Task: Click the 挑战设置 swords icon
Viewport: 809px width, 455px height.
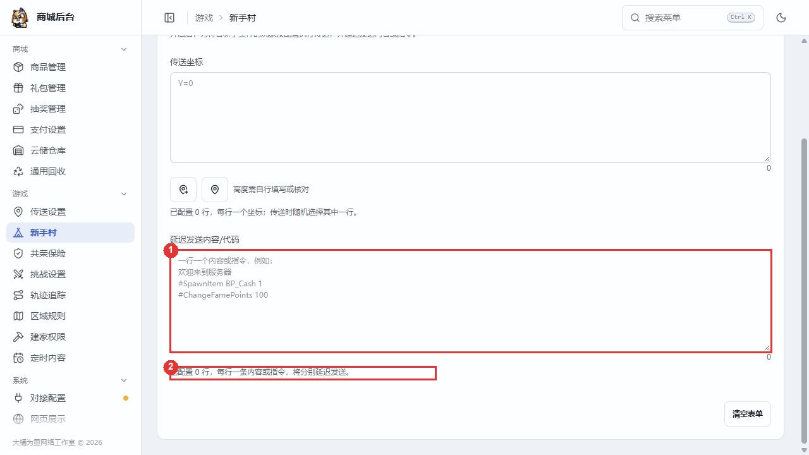Action: pos(18,274)
